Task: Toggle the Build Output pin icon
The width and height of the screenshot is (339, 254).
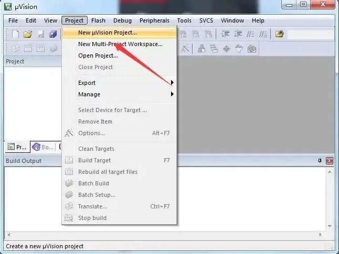Action: pos(320,161)
